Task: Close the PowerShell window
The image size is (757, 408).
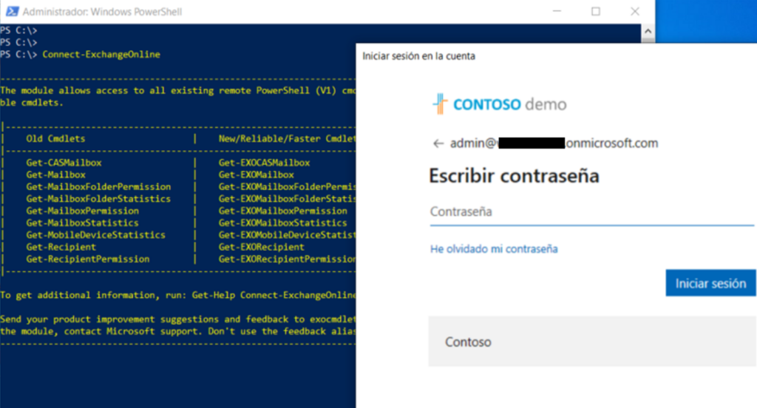Action: coord(635,12)
